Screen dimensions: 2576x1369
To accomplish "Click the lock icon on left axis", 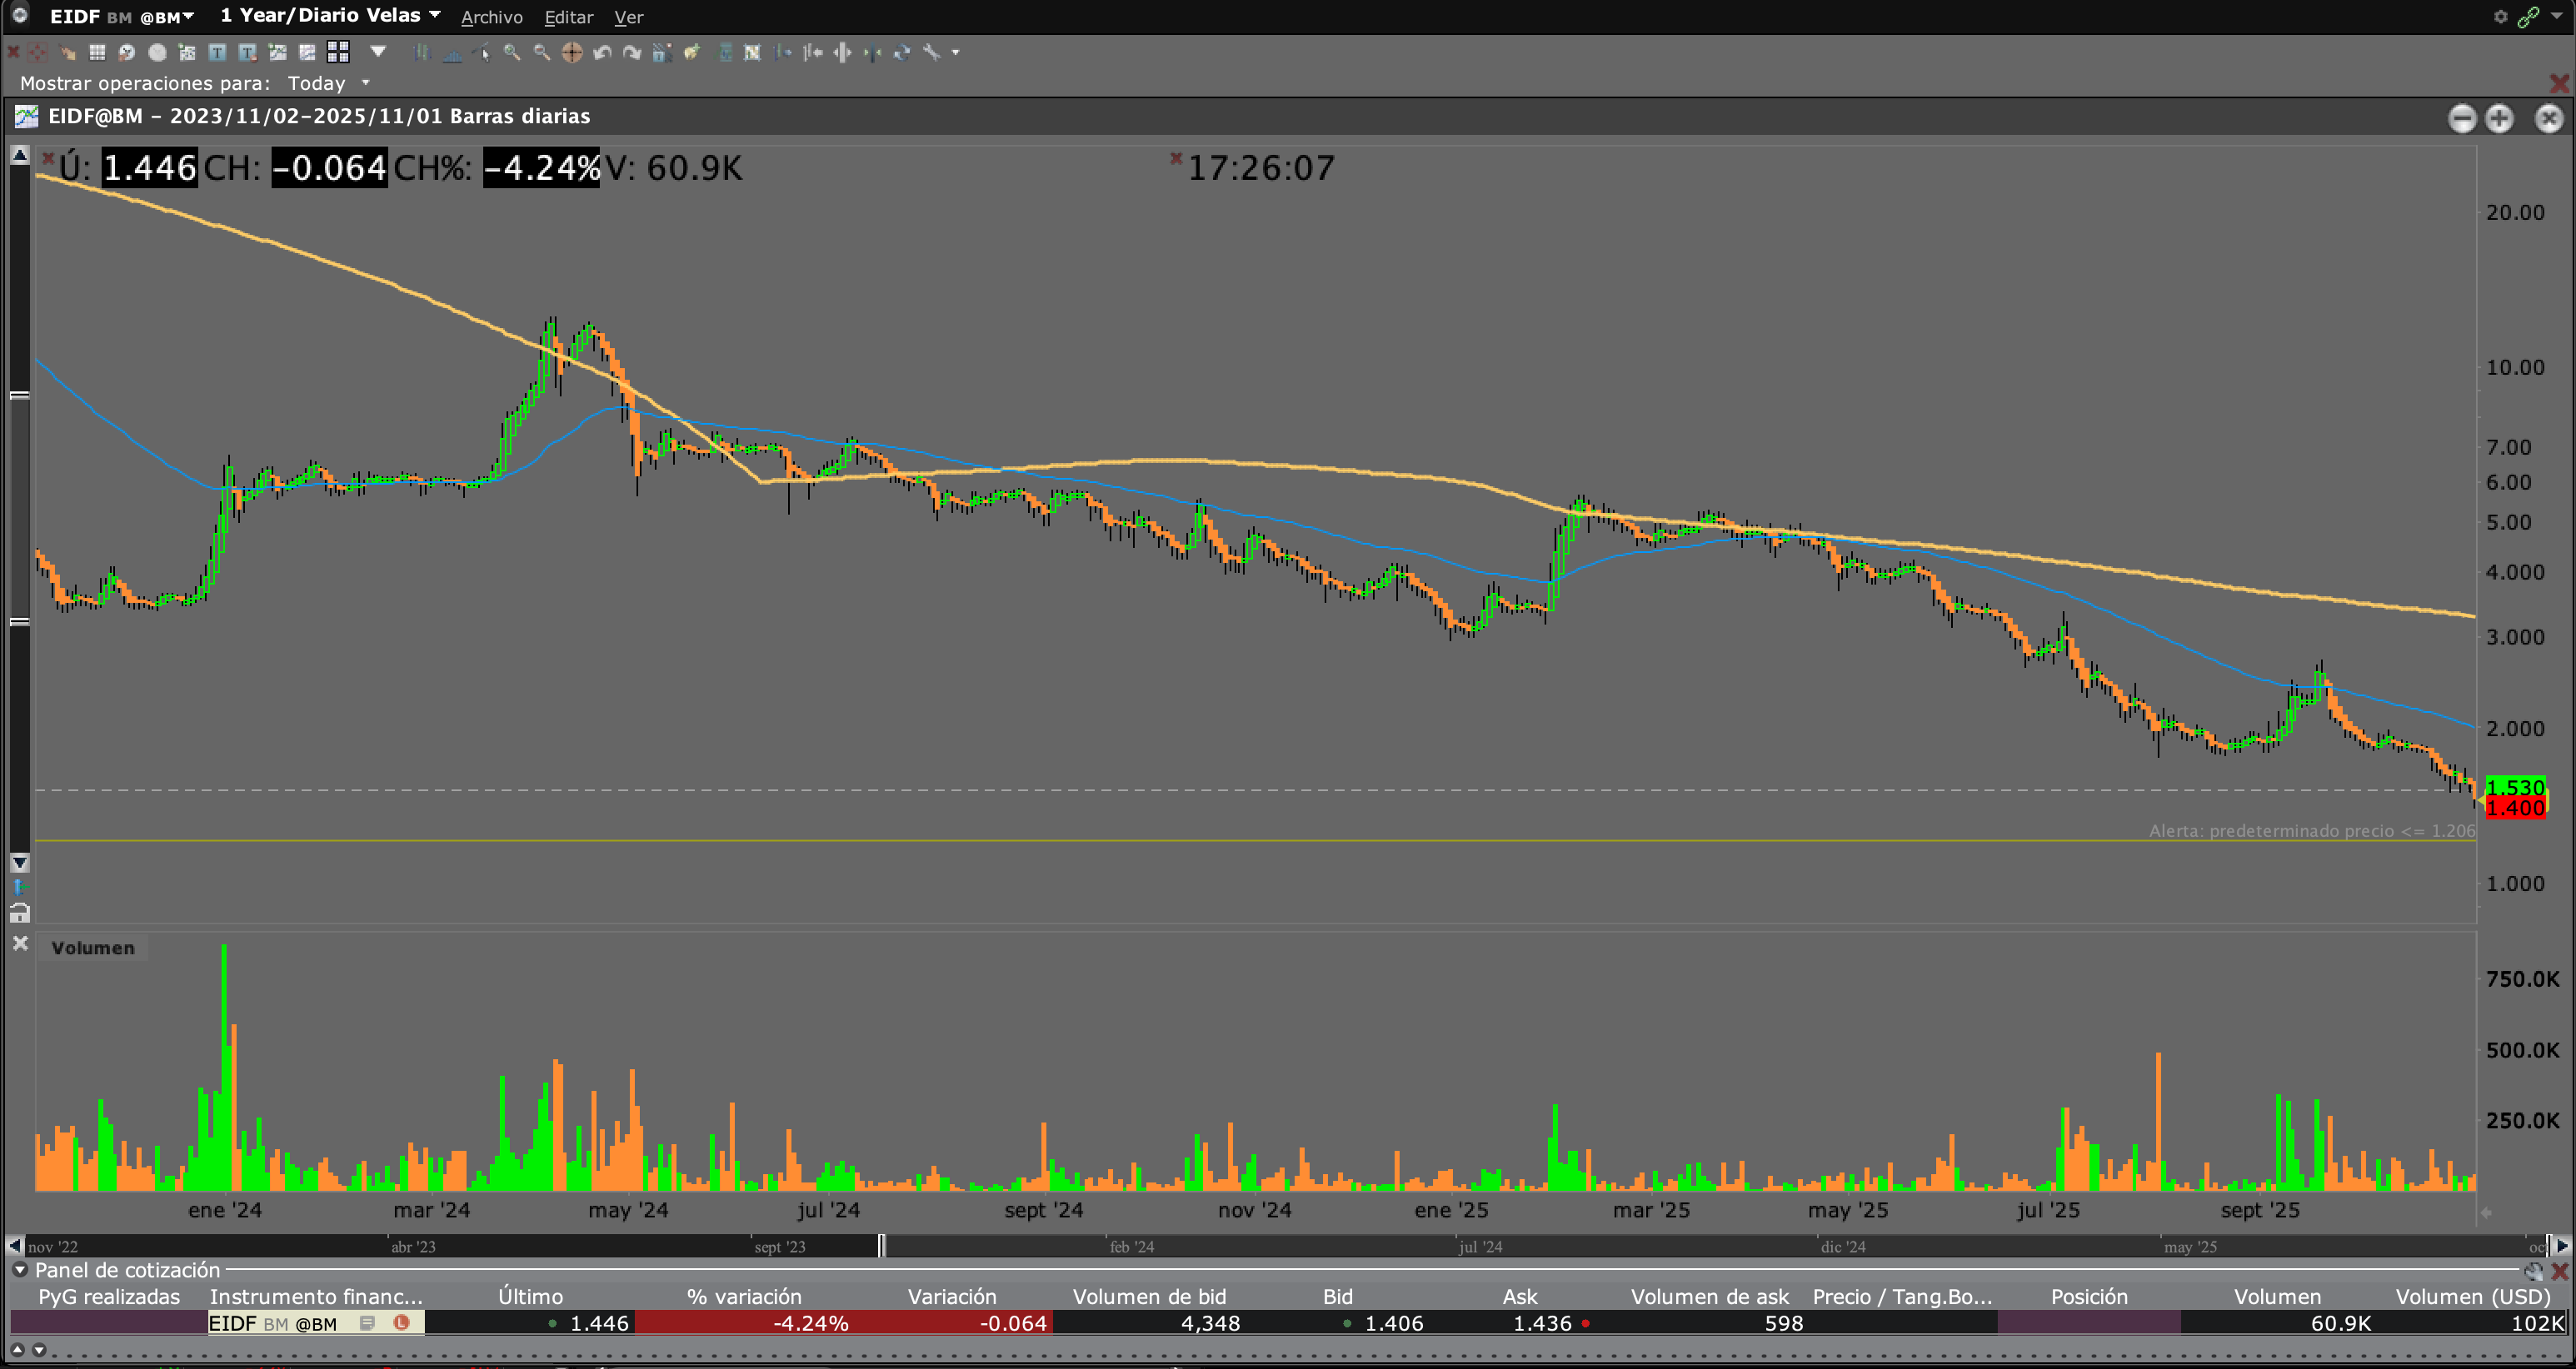I will tap(19, 913).
